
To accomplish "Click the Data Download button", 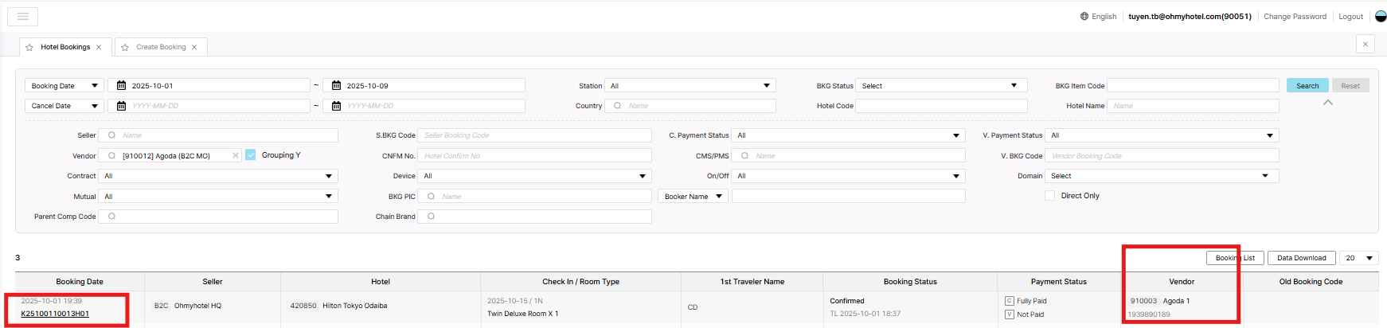I will tap(1301, 258).
